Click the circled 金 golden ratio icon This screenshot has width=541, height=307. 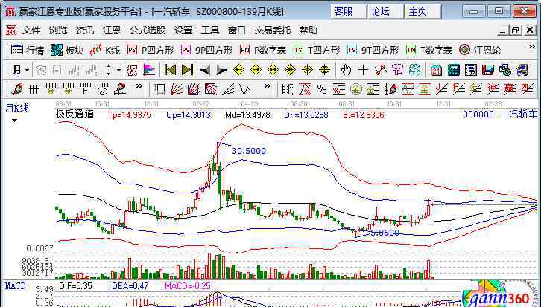pos(355,89)
